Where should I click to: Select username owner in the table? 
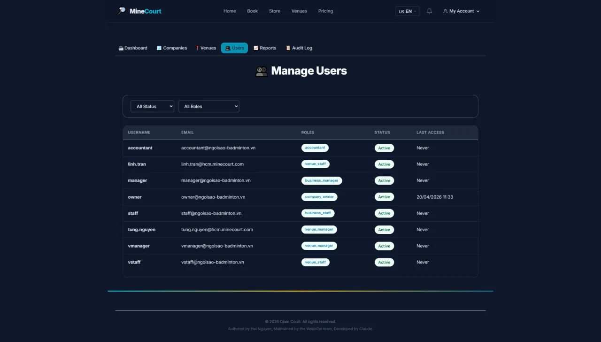pyautogui.click(x=134, y=197)
